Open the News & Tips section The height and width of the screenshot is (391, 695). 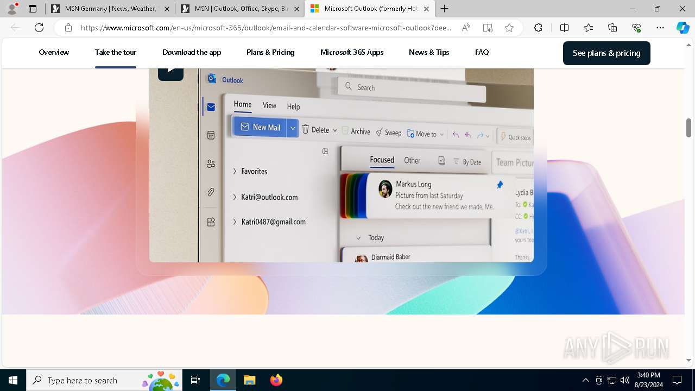coord(429,53)
